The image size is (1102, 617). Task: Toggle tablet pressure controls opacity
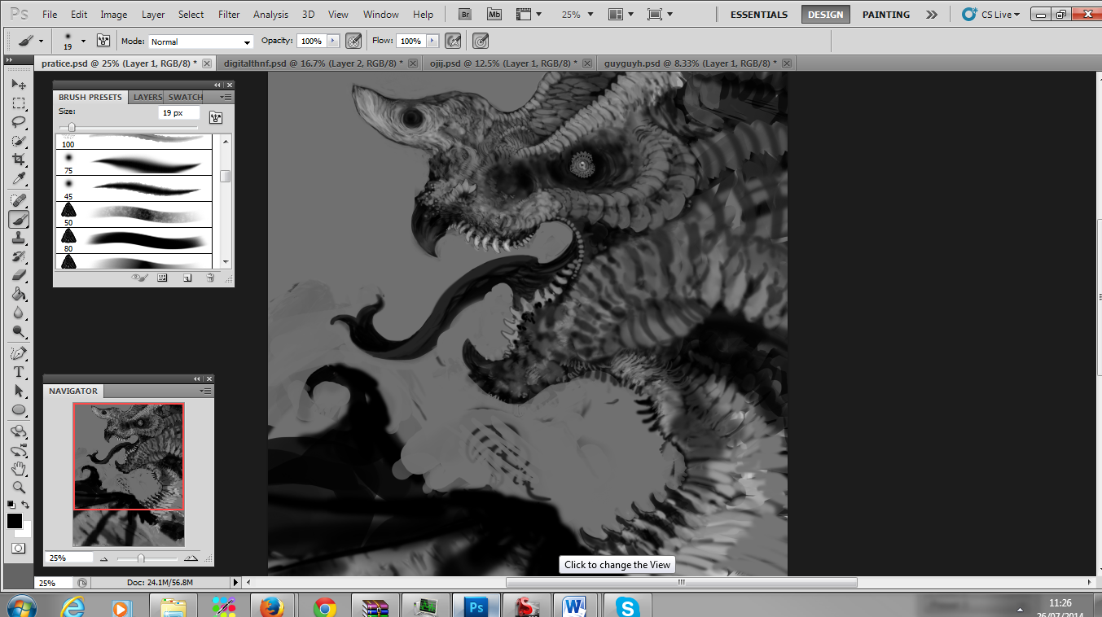353,41
